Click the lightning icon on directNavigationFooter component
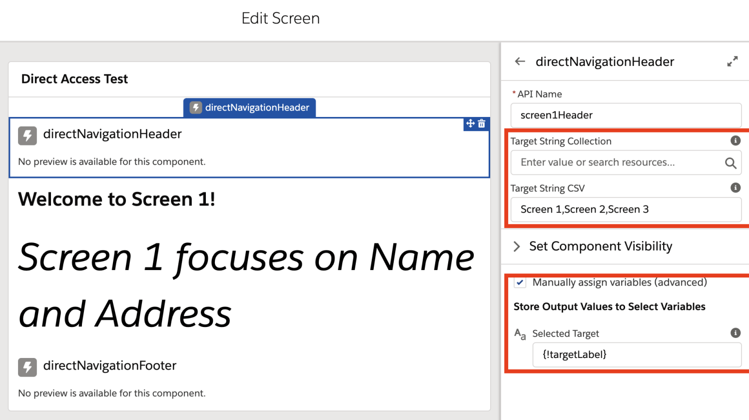The height and width of the screenshot is (420, 749). point(27,367)
